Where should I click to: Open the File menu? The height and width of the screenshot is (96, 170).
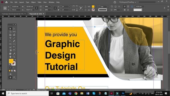11,2
